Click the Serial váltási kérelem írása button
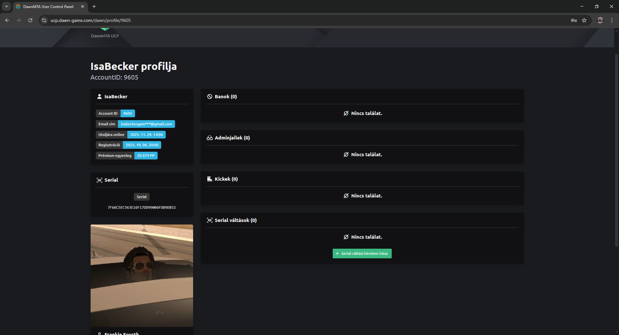The width and height of the screenshot is (619, 335). (362, 254)
